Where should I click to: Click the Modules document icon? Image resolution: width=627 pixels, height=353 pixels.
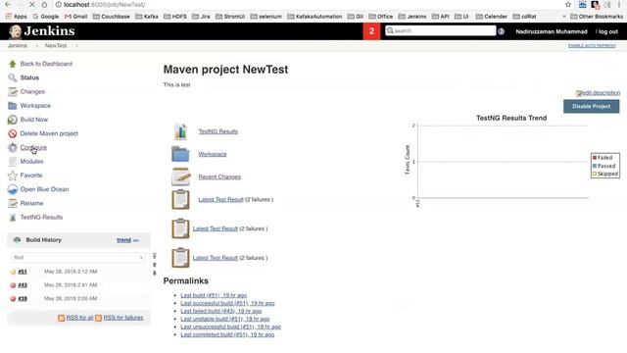coord(13,161)
